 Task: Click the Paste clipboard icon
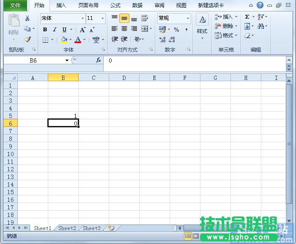[14, 20]
